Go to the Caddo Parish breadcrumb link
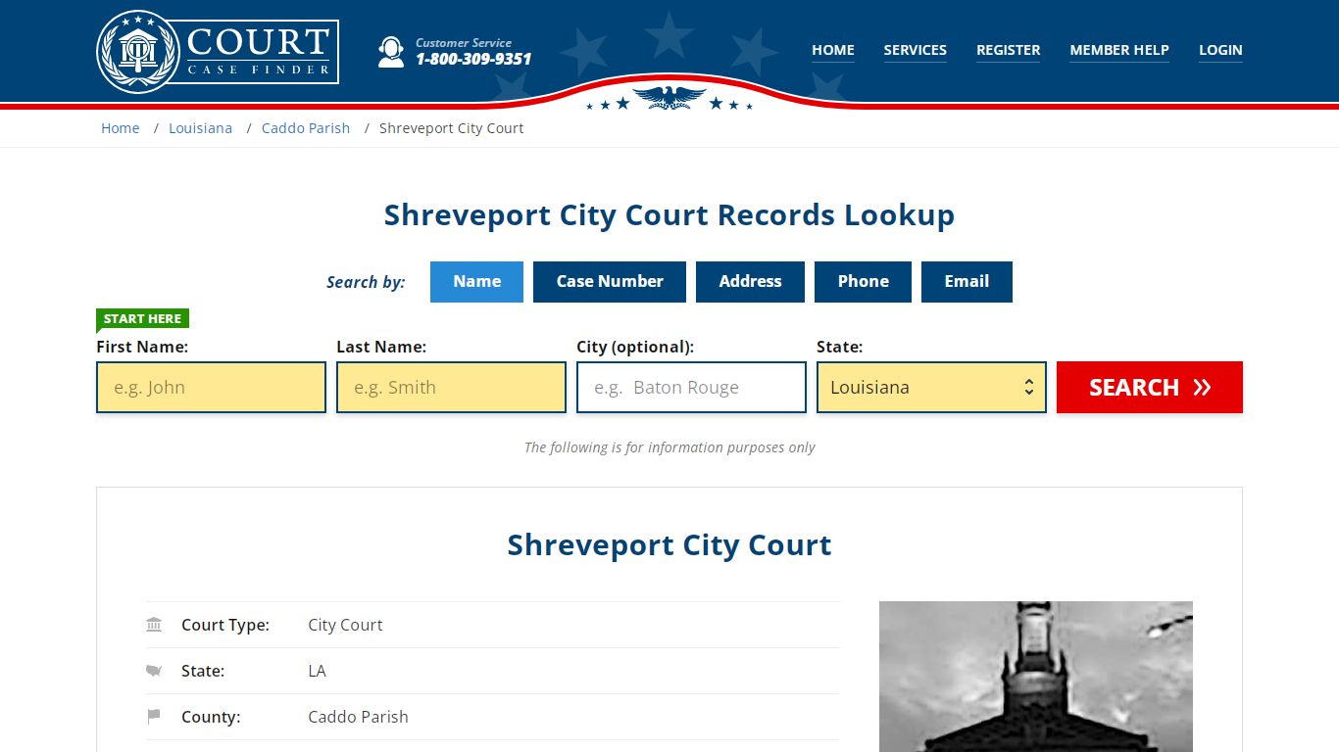Image resolution: width=1339 pixels, height=752 pixels. pos(306,128)
